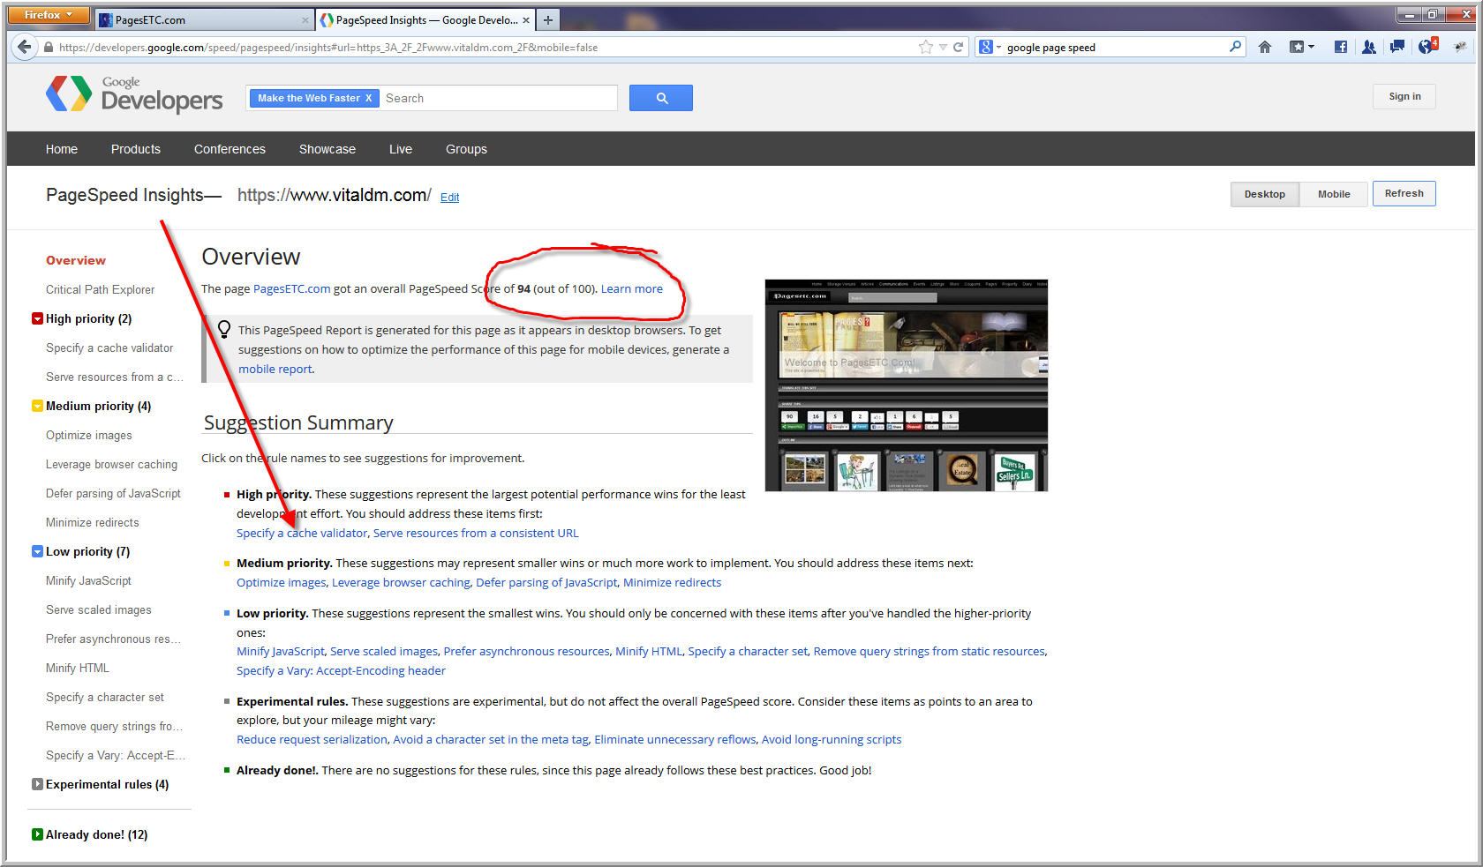Click the browser back arrow button

25,48
